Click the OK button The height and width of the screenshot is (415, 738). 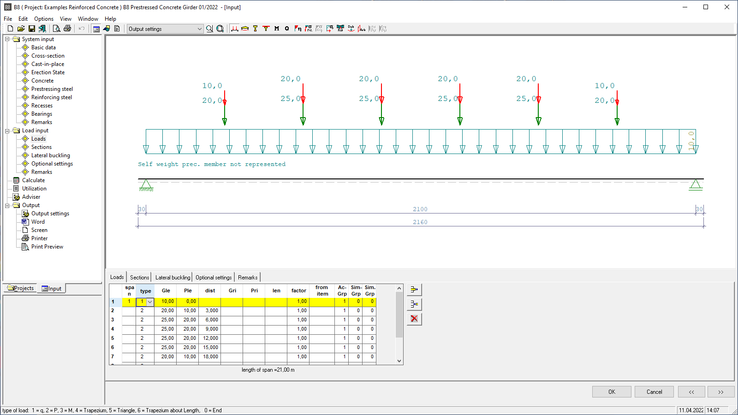[612, 392]
